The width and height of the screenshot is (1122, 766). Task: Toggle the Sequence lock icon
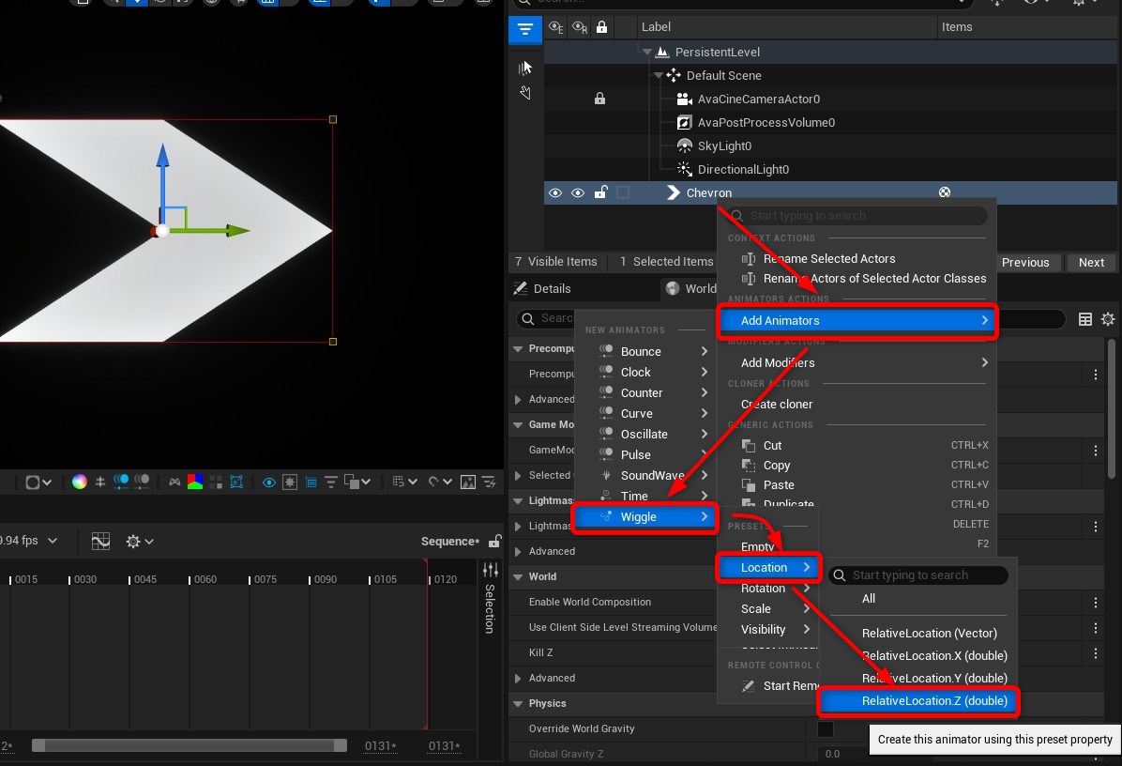click(x=494, y=542)
